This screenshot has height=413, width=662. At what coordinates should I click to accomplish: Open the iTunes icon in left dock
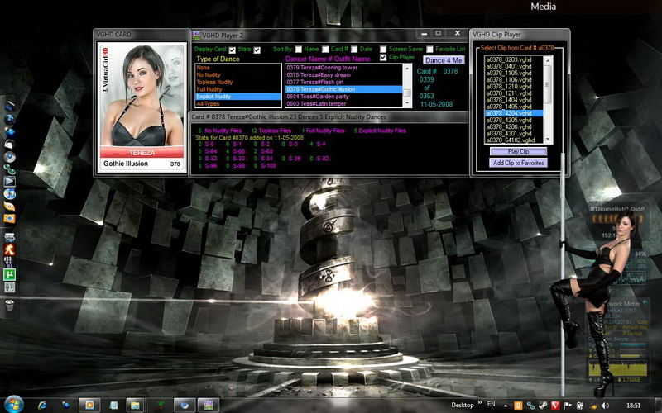point(9,194)
